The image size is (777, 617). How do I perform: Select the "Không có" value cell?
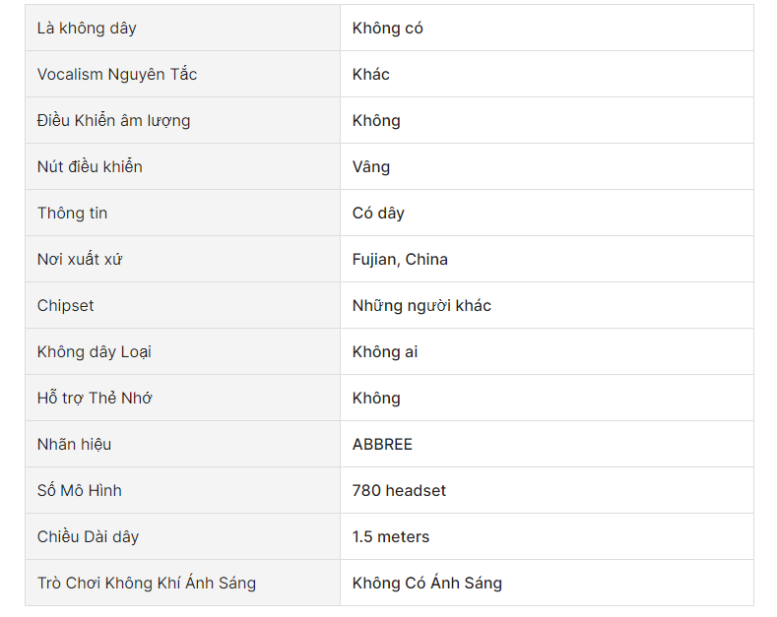[x=388, y=29]
